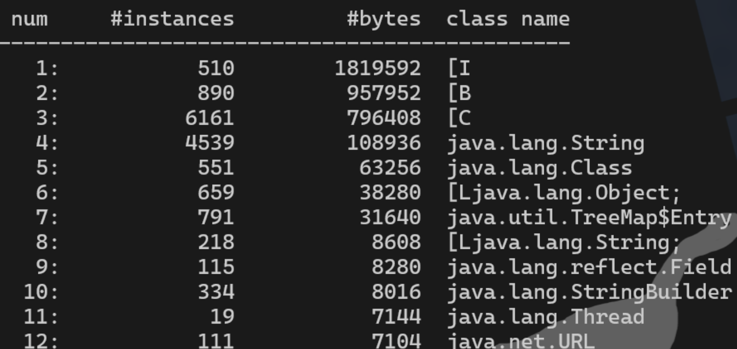Click the java.lang.String class name
The height and width of the screenshot is (349, 737).
point(546,143)
